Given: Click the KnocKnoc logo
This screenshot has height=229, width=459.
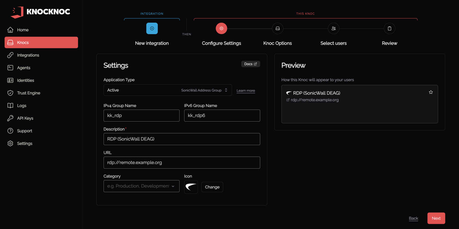Looking at the screenshot, I should click(40, 12).
